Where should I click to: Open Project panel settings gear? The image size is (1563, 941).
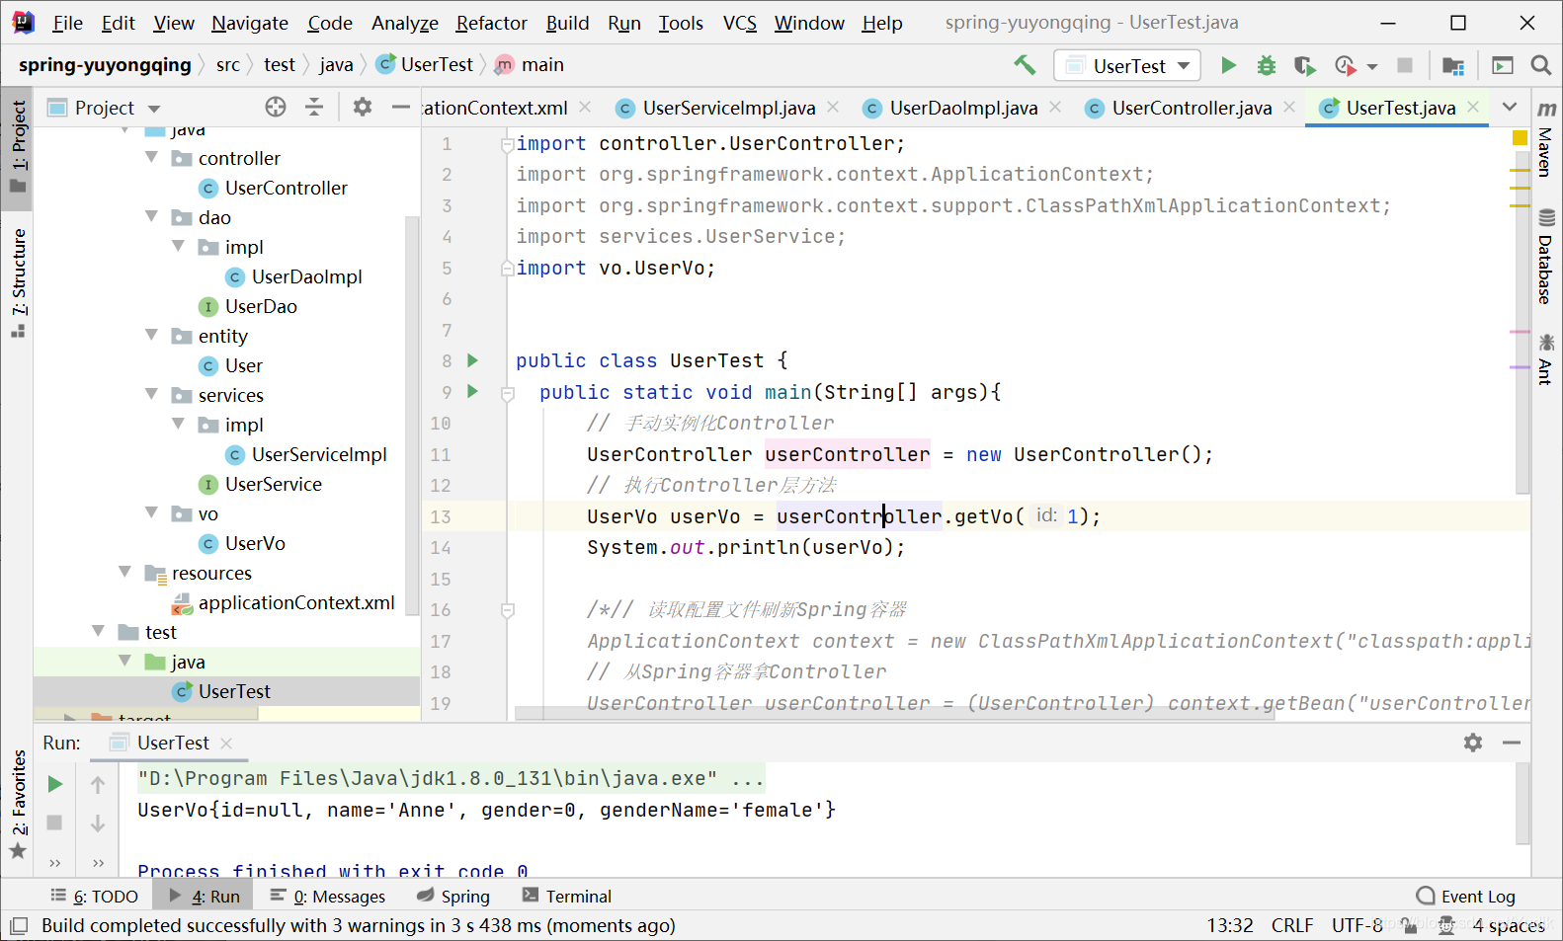click(x=363, y=107)
